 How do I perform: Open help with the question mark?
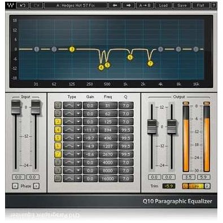(x=213, y=6)
